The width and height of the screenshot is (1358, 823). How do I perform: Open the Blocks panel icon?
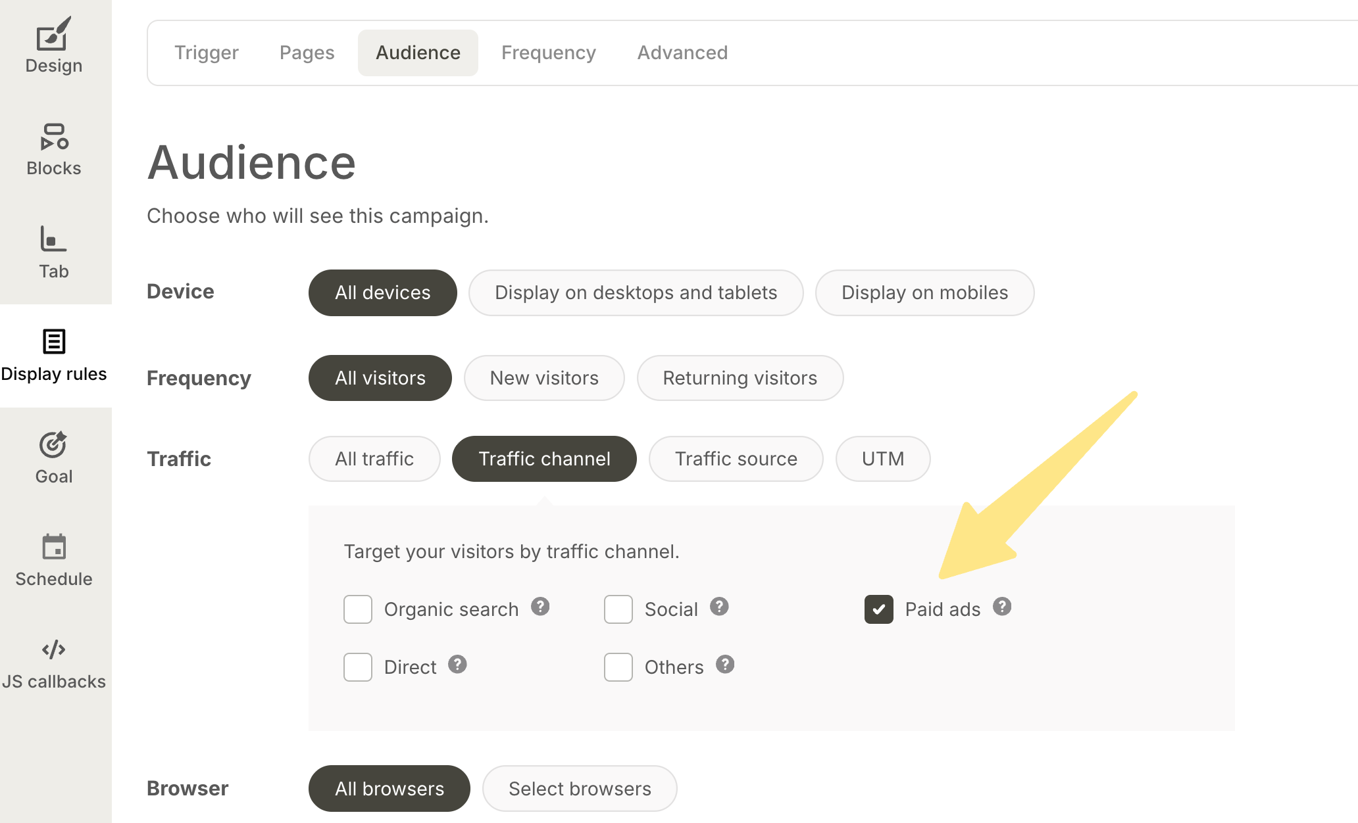click(54, 137)
